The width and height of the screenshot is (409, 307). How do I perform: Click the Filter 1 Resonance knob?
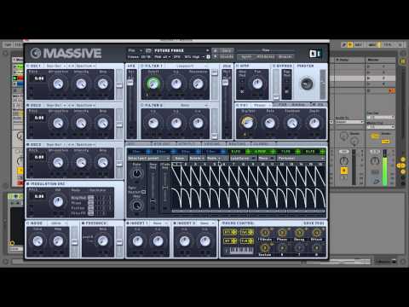coord(198,84)
